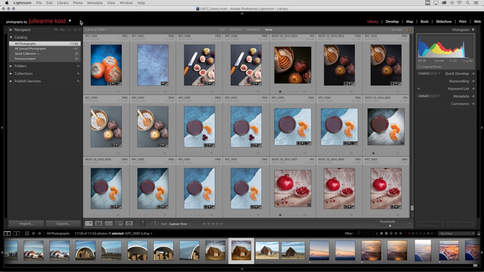Lock the Library Filter padlock icon
Screen dimensions: 484x272
pyautogui.click(x=410, y=30)
